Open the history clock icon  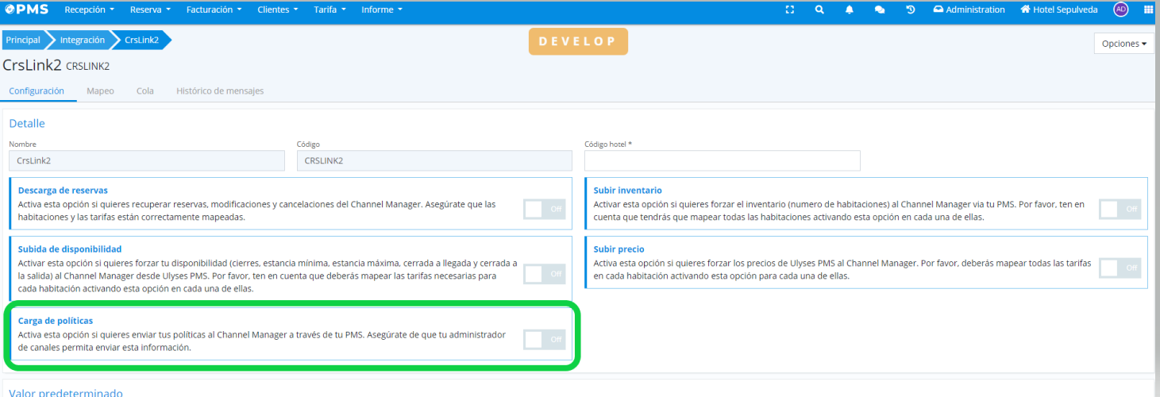click(x=910, y=10)
